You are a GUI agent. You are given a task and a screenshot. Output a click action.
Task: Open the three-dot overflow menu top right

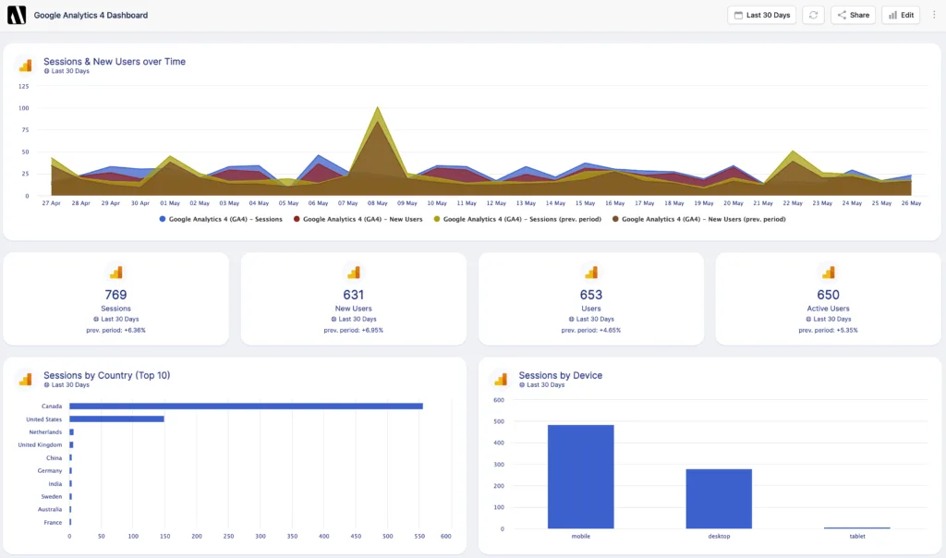[934, 15]
